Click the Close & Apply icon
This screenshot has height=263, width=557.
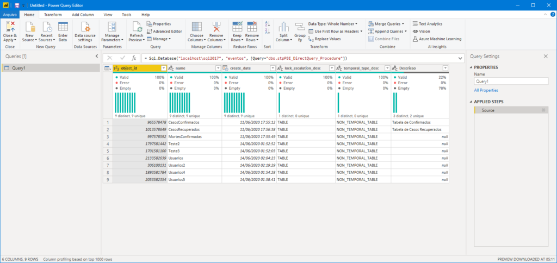(10, 27)
